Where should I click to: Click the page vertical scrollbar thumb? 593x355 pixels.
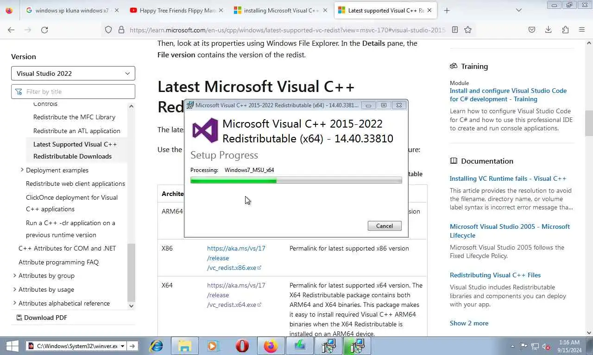tap(589, 124)
